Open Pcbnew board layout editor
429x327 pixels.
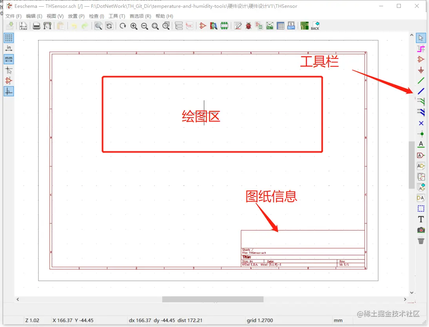tap(305, 26)
